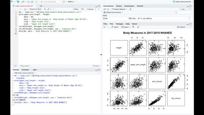Switch to the Tutorial tab
The width and height of the screenshot is (204, 115).
pos(140,6)
